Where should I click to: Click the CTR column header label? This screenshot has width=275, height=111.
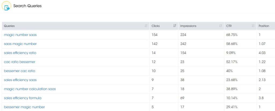click(x=229, y=26)
